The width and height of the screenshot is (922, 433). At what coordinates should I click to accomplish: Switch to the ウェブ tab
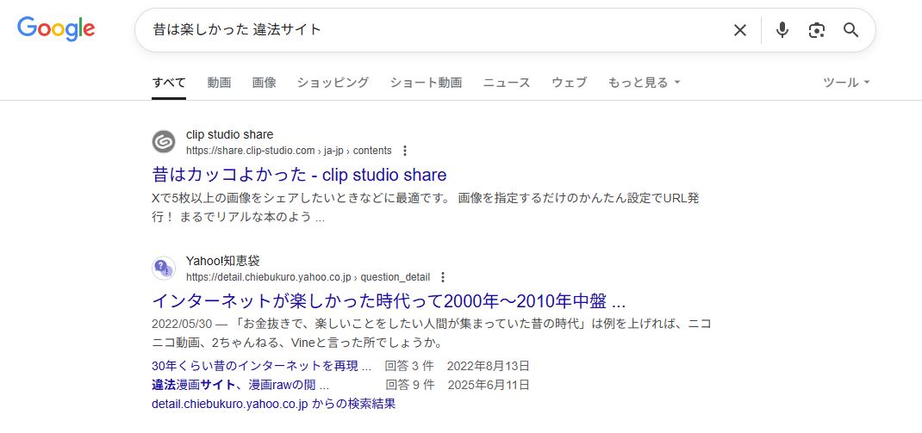click(x=570, y=83)
